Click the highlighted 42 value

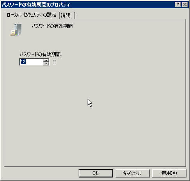(23, 62)
